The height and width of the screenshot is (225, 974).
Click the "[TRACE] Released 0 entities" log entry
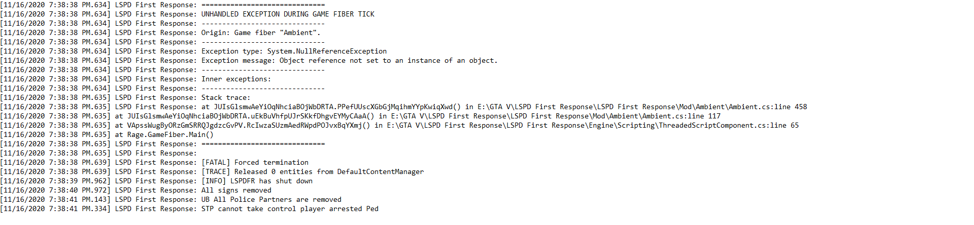pyautogui.click(x=312, y=172)
